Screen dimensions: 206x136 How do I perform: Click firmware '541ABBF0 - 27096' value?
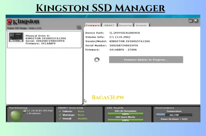click(123, 50)
